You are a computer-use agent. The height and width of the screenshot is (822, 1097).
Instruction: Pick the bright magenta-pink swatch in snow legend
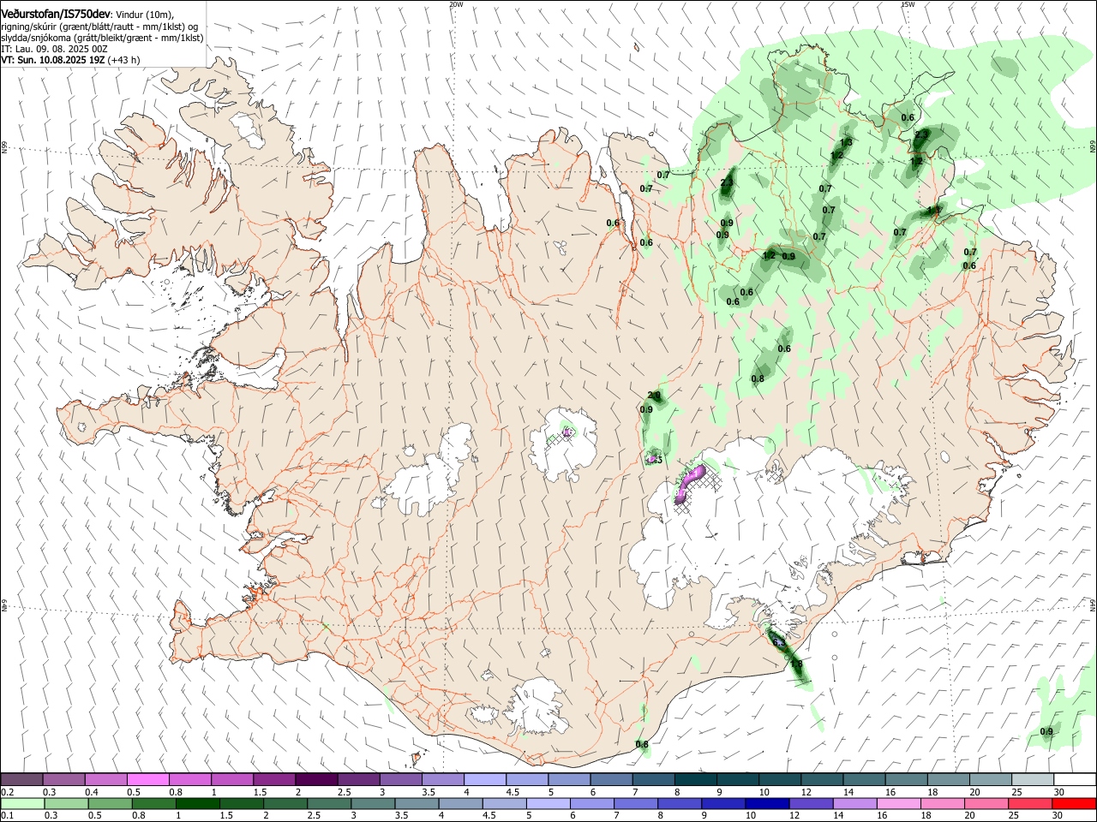coord(148,780)
